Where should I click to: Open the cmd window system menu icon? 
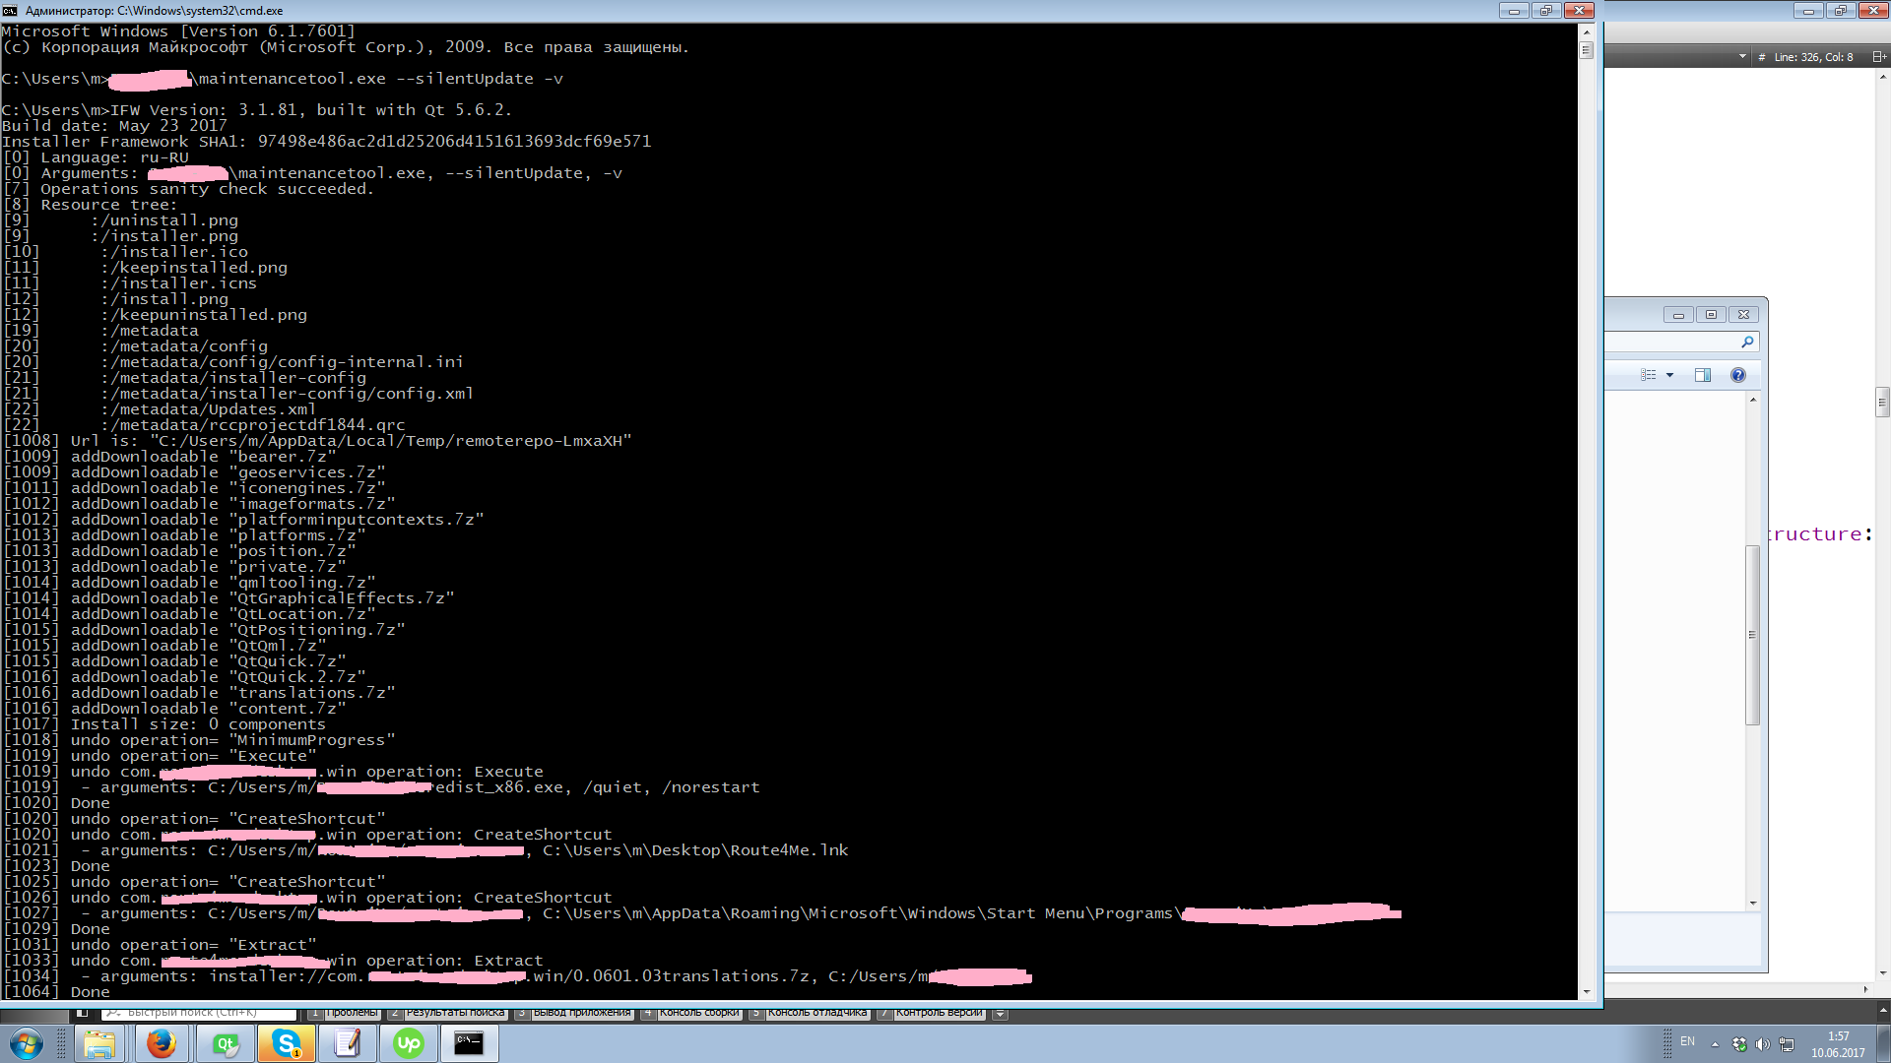coord(10,10)
